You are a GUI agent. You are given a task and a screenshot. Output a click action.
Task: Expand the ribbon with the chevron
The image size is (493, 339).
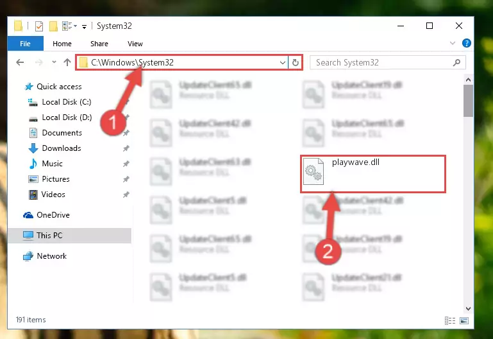[x=453, y=43]
